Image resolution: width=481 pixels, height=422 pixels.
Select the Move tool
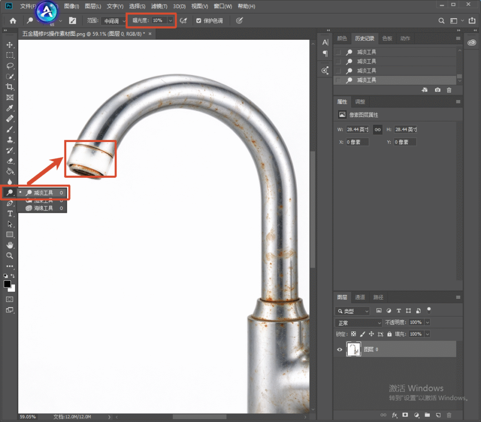tap(10, 45)
